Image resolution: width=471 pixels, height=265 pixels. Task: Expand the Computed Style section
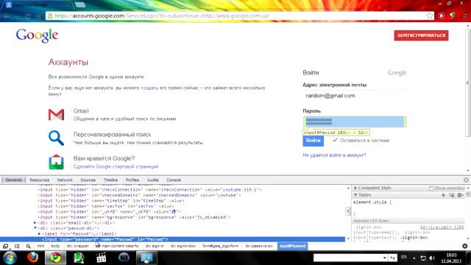pyautogui.click(x=355, y=188)
